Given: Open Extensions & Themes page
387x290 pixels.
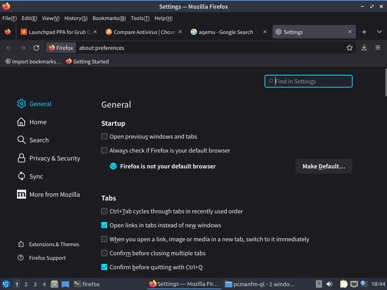Looking at the screenshot, I should point(49,244).
